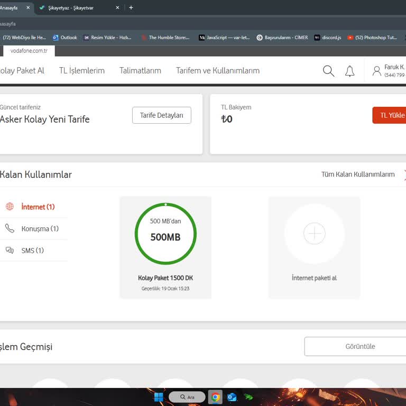
Task: Click the 500MB green usage circle
Action: (x=165, y=234)
